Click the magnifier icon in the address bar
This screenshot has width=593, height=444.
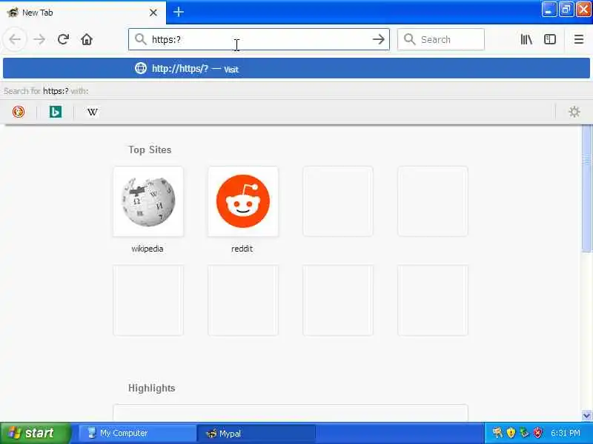point(141,39)
